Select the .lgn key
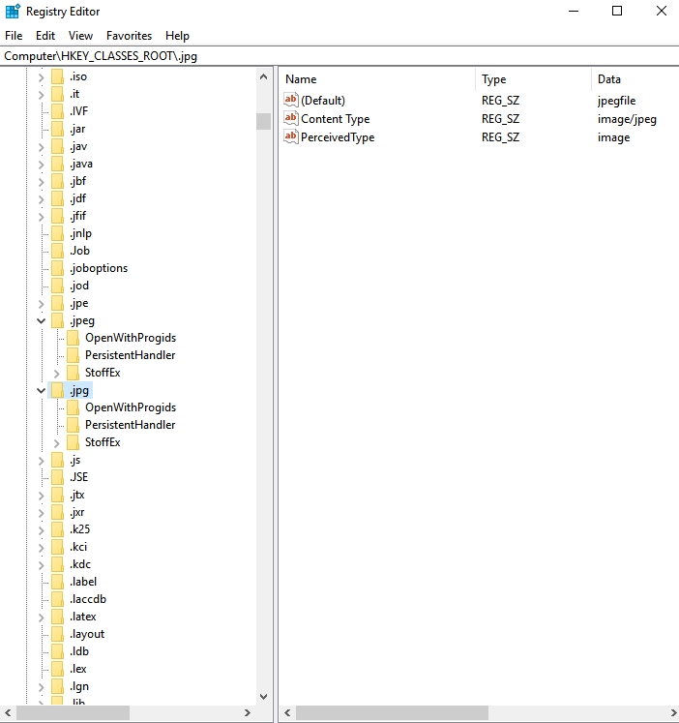The width and height of the screenshot is (679, 723). pos(79,686)
